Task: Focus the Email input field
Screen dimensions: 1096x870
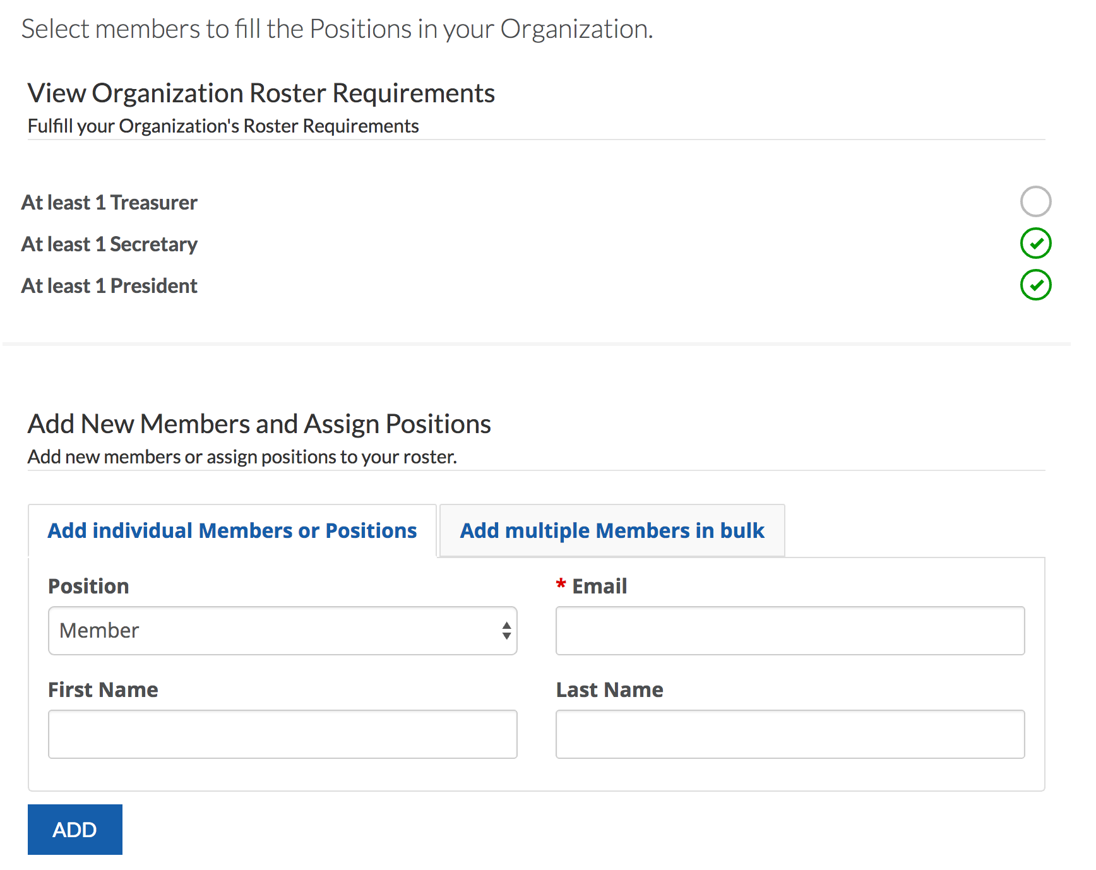Action: pyautogui.click(x=790, y=631)
